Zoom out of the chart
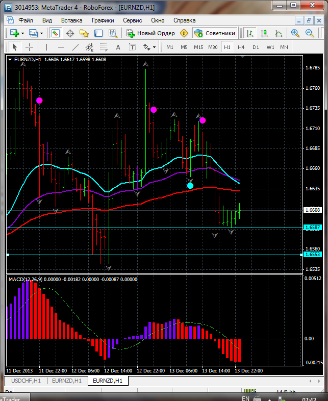Viewport: 328px width, 401px height. pyautogui.click(x=309, y=33)
